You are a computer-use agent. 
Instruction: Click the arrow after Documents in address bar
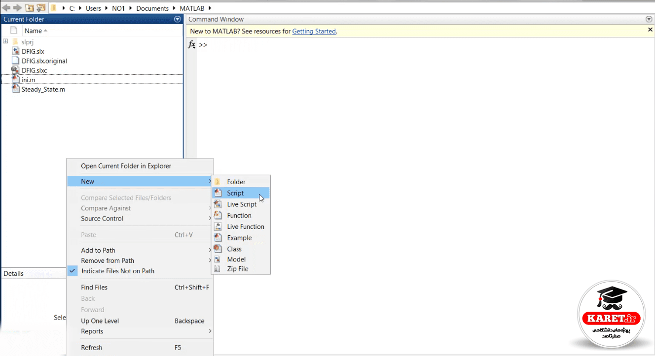175,8
